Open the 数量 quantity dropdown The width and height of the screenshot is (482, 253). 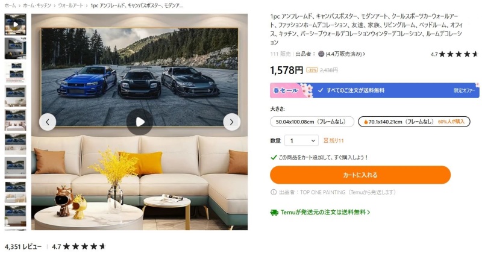[302, 140]
